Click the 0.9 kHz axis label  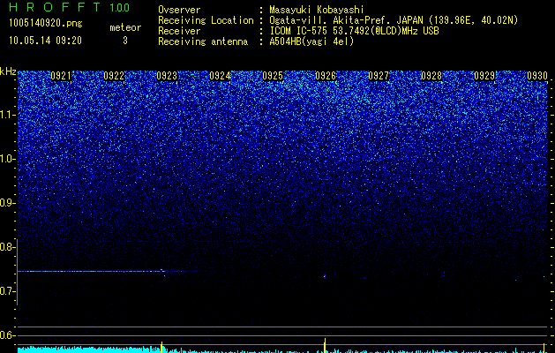[6, 203]
